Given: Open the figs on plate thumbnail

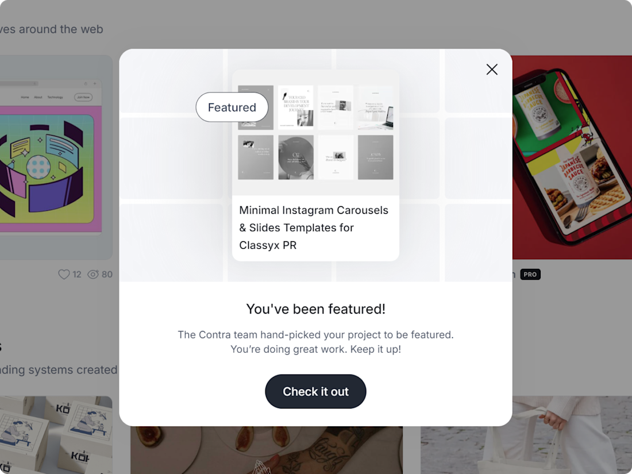Looking at the screenshot, I should 266,450.
